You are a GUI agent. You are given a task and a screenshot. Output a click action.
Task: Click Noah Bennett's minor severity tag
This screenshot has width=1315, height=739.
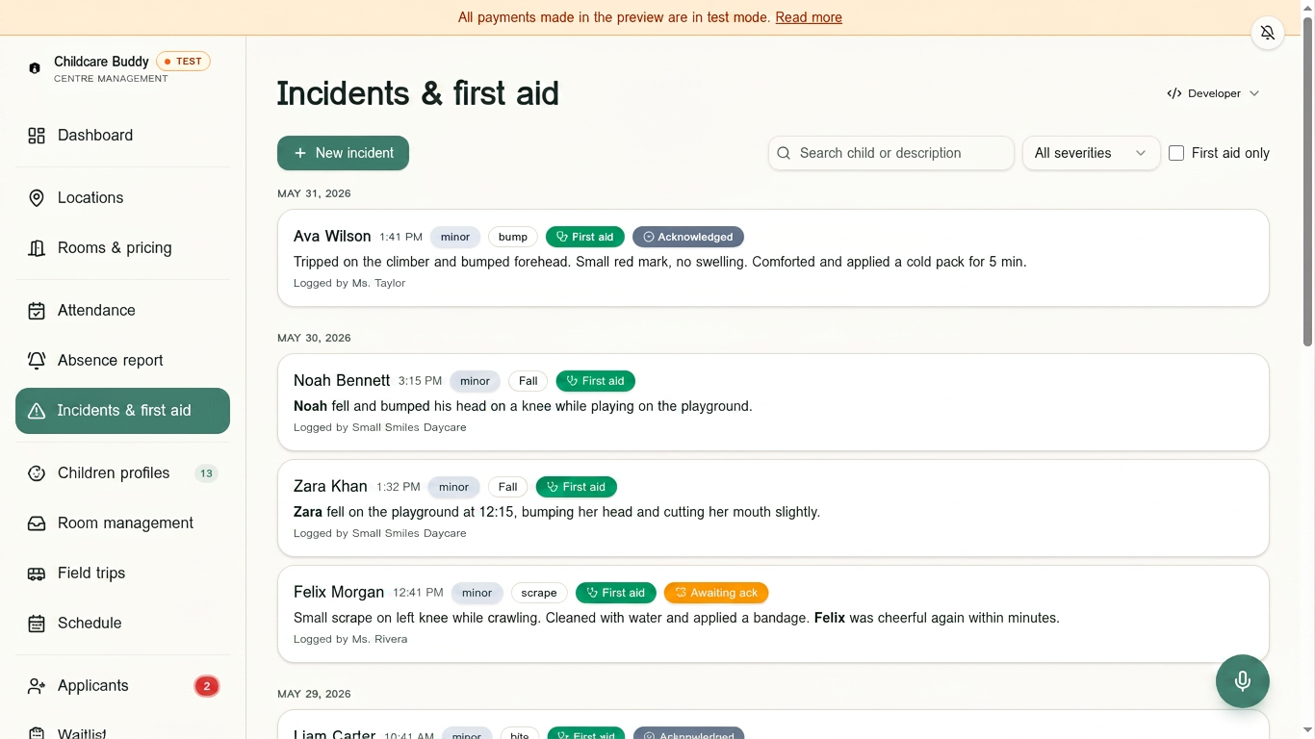(475, 381)
